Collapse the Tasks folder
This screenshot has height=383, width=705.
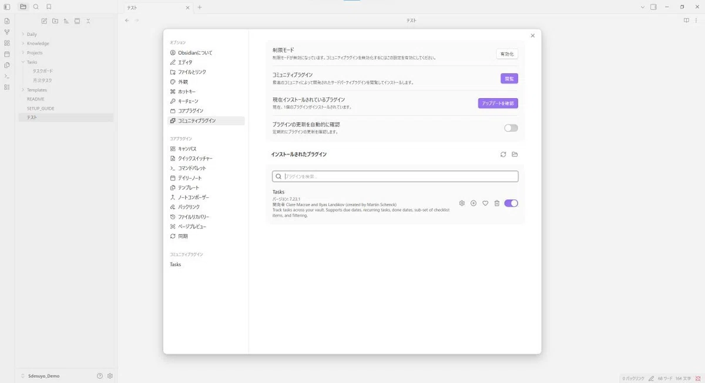32,62
